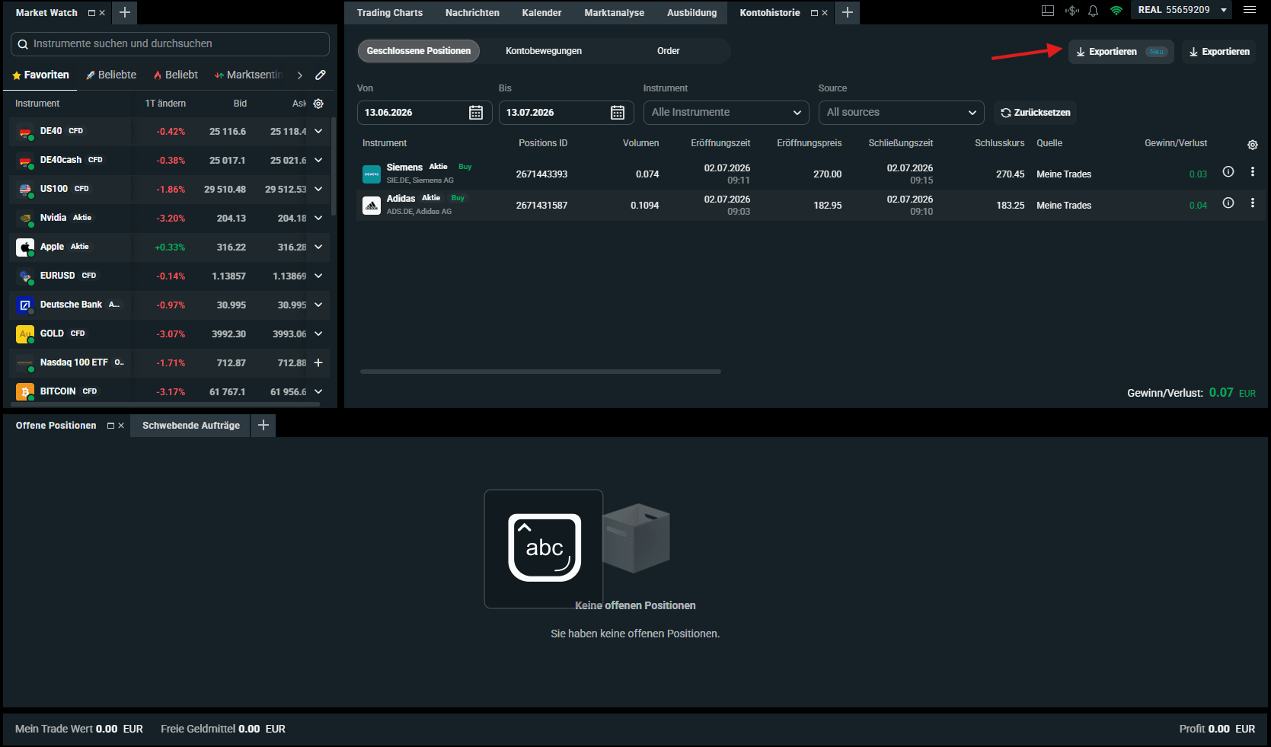
Task: Close the Kontohistorie tab
Action: pos(825,13)
